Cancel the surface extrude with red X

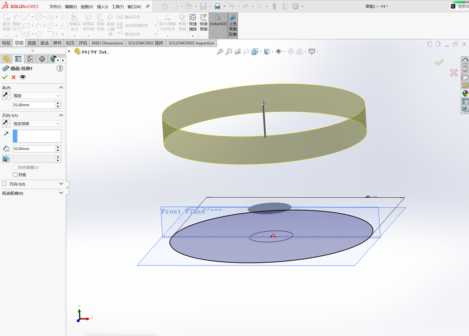pos(13,77)
